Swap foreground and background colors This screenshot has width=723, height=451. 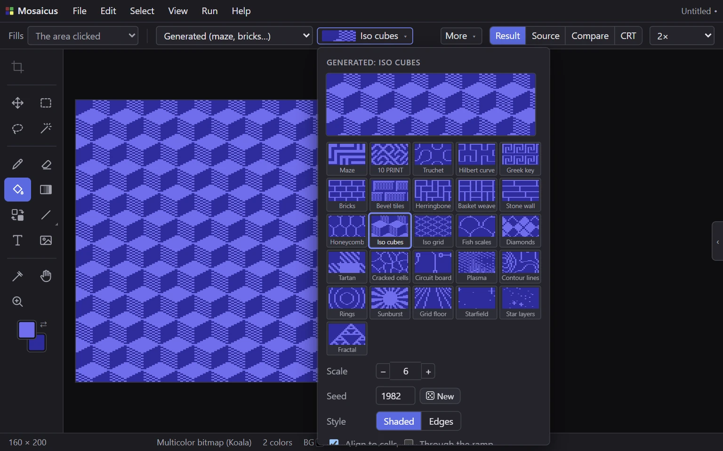(x=43, y=324)
